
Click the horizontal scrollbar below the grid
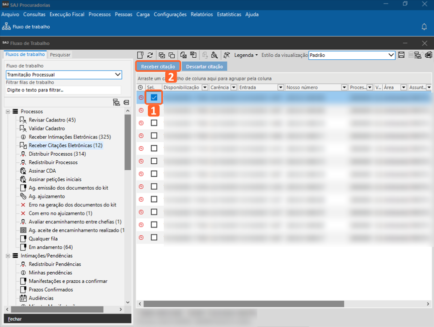244,304
